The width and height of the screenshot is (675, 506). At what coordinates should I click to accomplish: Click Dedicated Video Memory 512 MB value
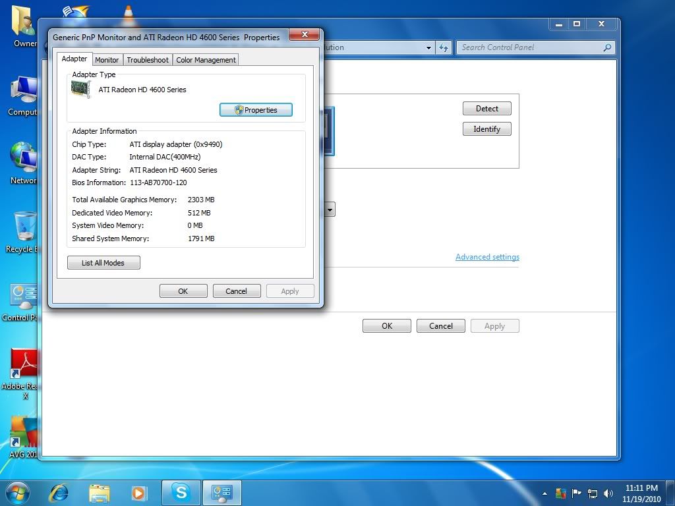[199, 213]
